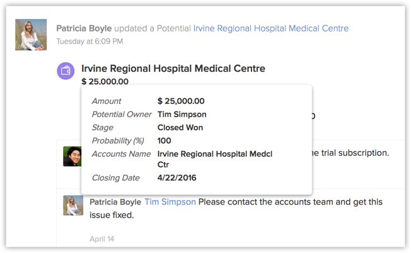The height and width of the screenshot is (253, 411).
Task: Click the April 14 comment date
Action: pos(101,239)
